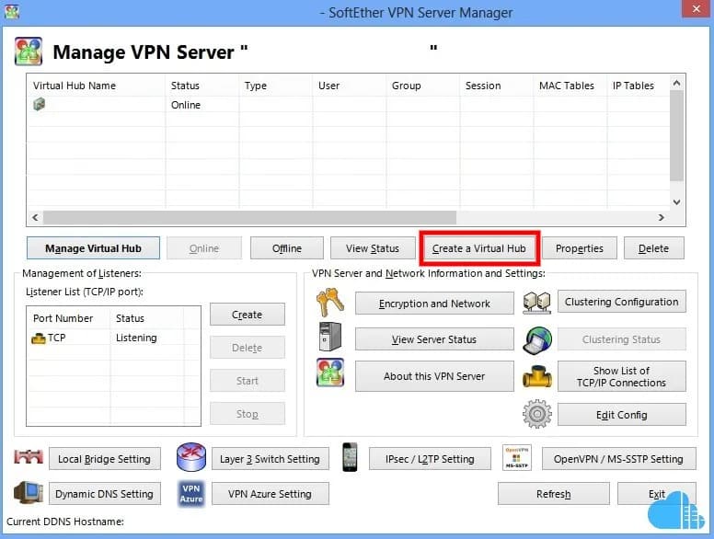The width and height of the screenshot is (714, 539).
Task: Show List of TCP/IP Connections
Action: tap(622, 376)
